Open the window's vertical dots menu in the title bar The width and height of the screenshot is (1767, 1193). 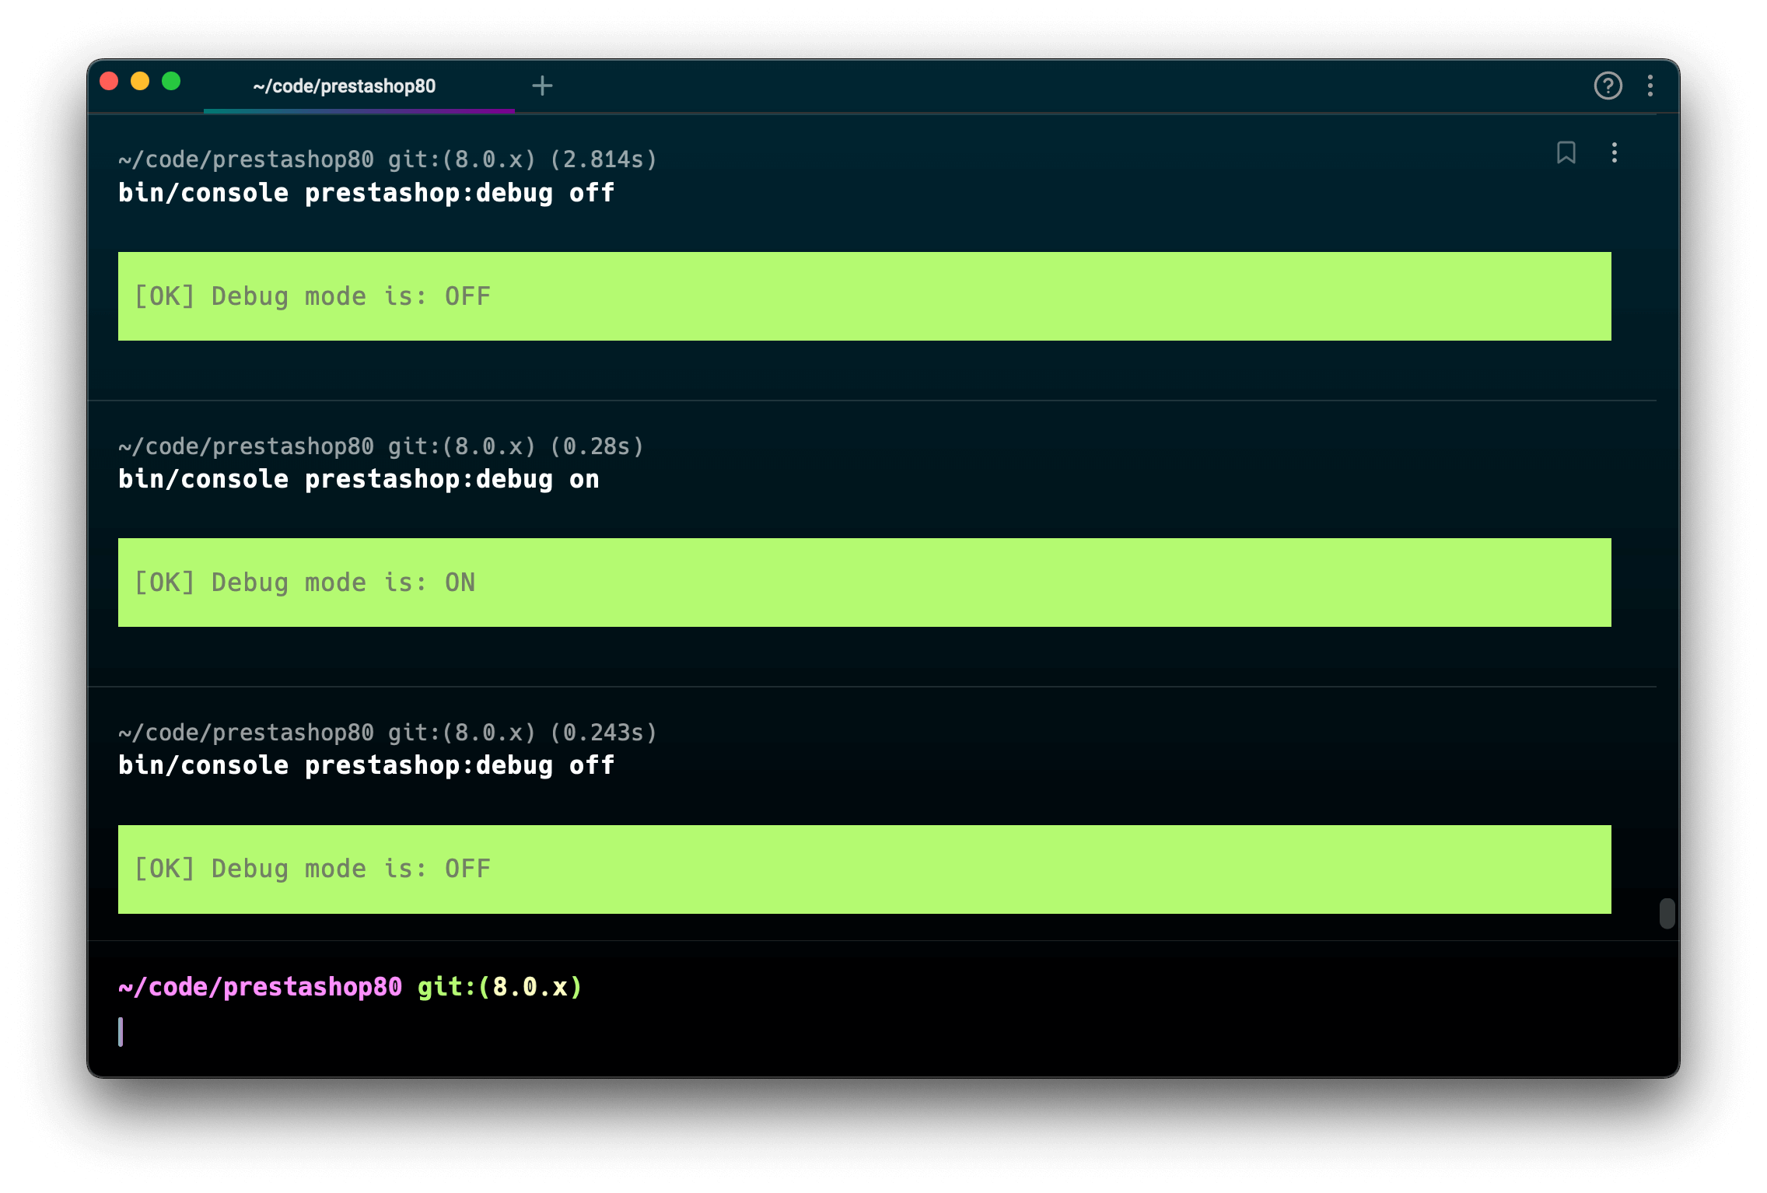[x=1650, y=86]
